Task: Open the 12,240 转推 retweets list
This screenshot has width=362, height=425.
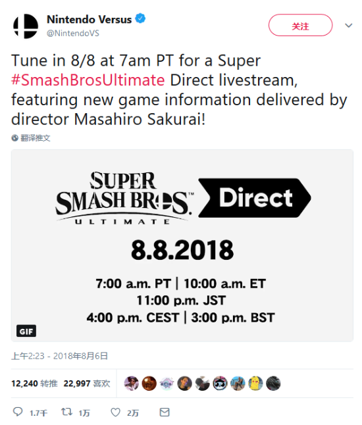Action: [34, 384]
